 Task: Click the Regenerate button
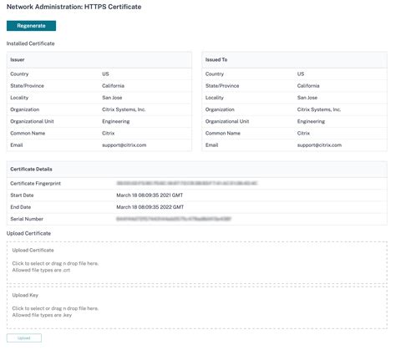31,26
